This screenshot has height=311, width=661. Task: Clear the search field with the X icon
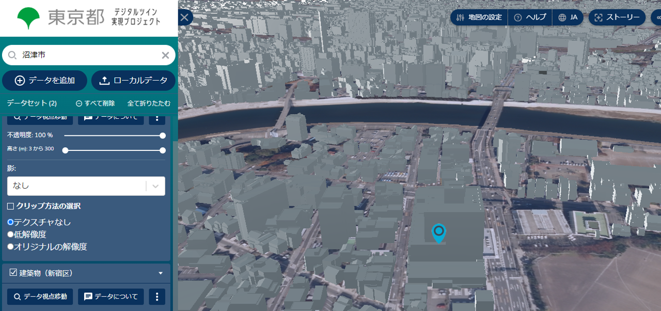click(x=165, y=55)
